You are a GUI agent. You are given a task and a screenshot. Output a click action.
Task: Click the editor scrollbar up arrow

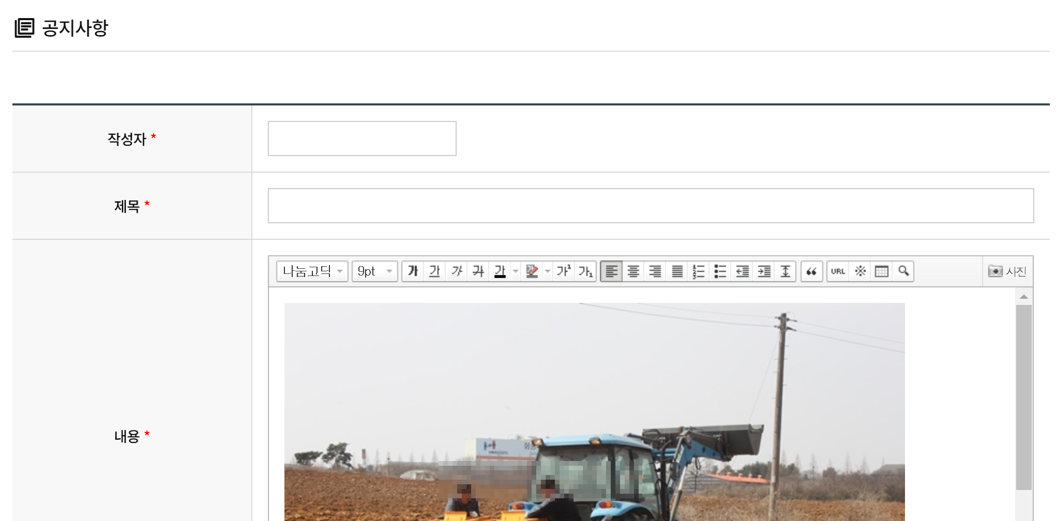point(1023,297)
